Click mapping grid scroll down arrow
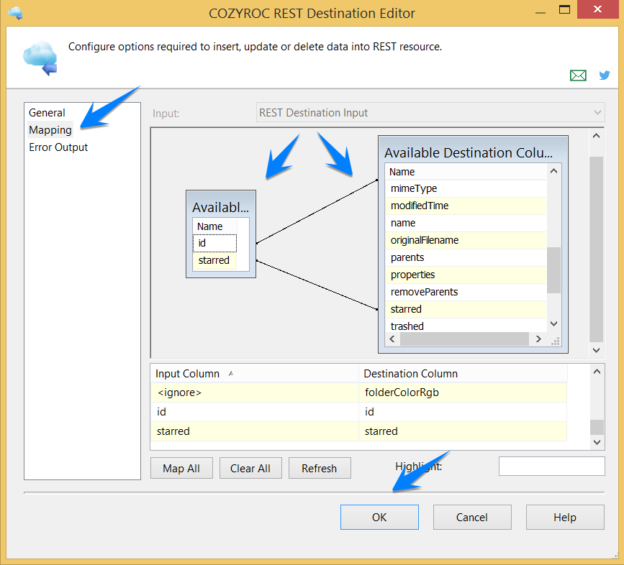Image resolution: width=624 pixels, height=565 pixels. pyautogui.click(x=597, y=442)
